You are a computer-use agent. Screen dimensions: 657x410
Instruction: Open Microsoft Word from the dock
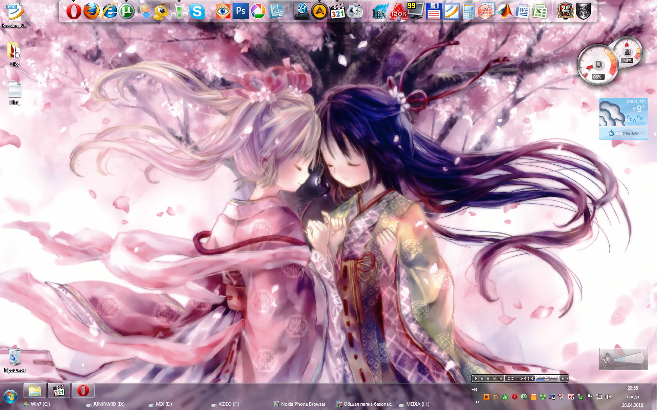(x=522, y=11)
